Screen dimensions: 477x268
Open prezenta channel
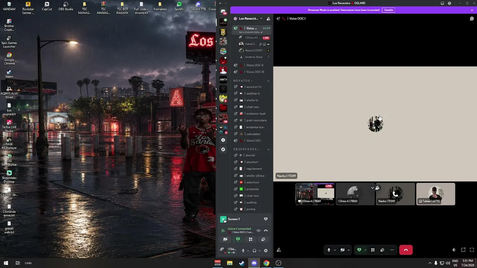click(252, 189)
